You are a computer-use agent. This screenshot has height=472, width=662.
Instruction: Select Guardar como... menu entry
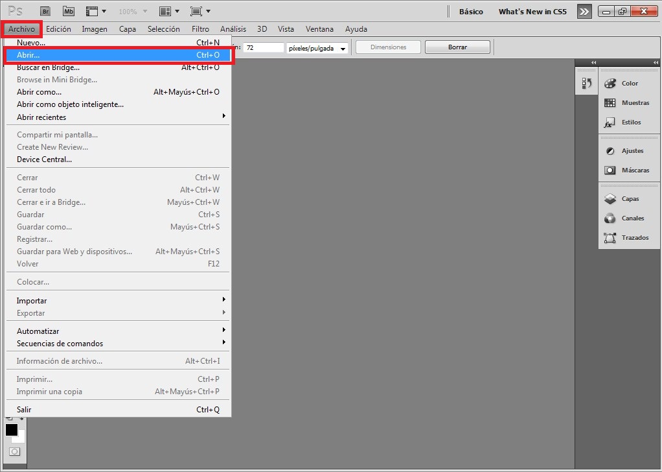[118, 226]
